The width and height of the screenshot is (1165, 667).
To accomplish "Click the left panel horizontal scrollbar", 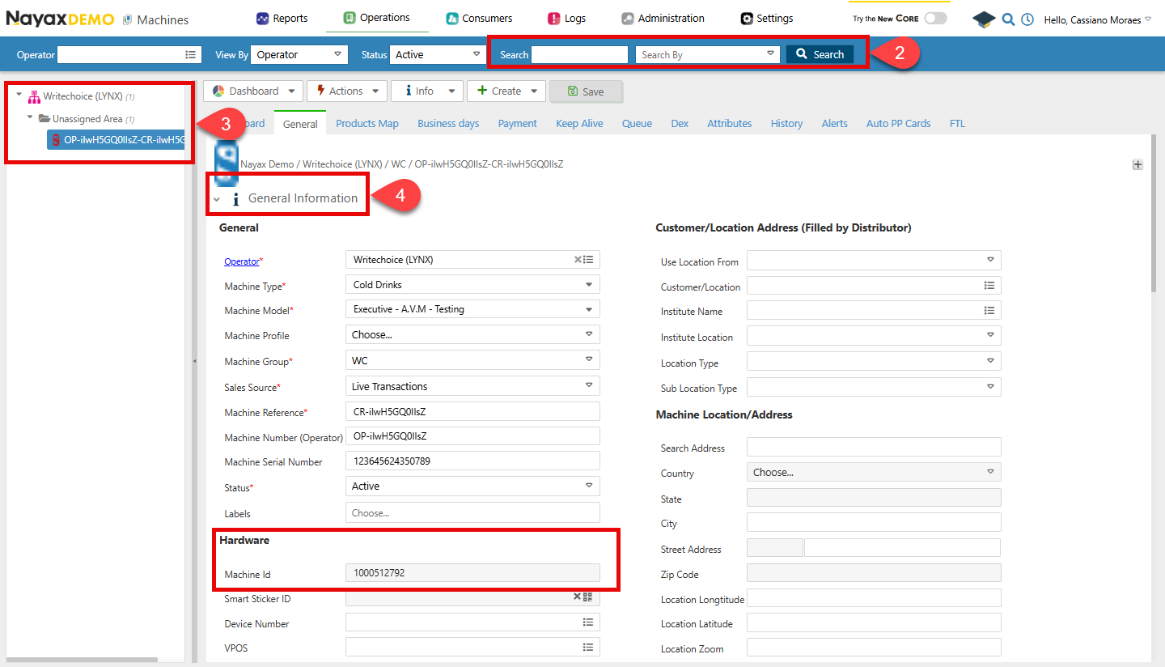I will click(x=81, y=659).
